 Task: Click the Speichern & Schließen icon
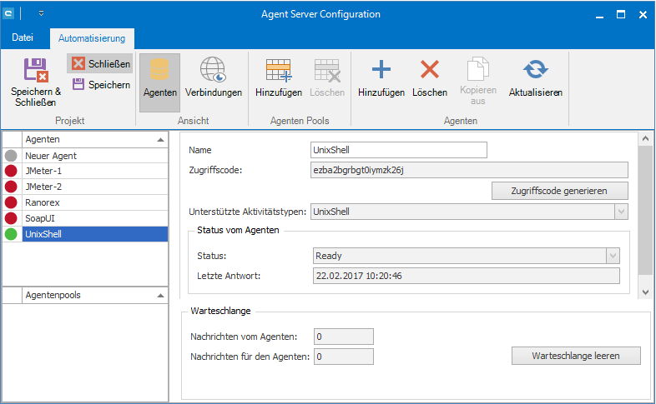[x=35, y=70]
